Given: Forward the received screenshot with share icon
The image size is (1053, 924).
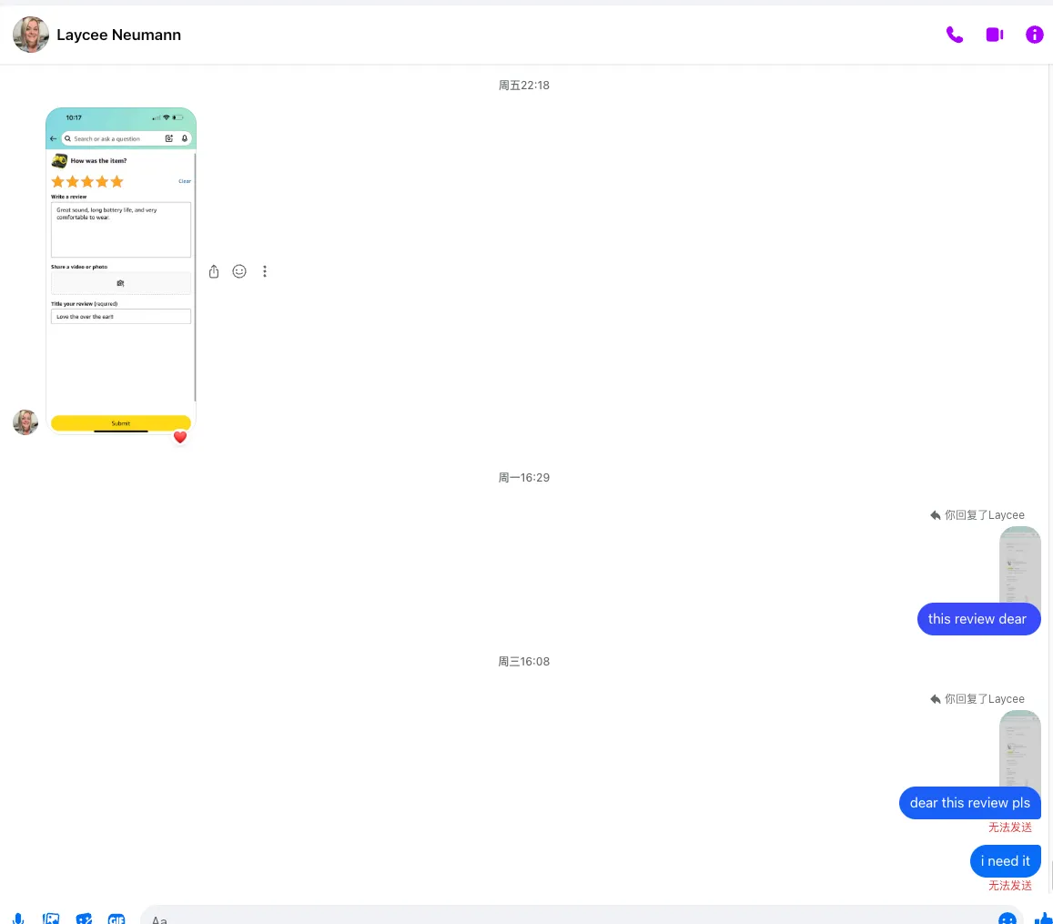Looking at the screenshot, I should click(x=214, y=271).
